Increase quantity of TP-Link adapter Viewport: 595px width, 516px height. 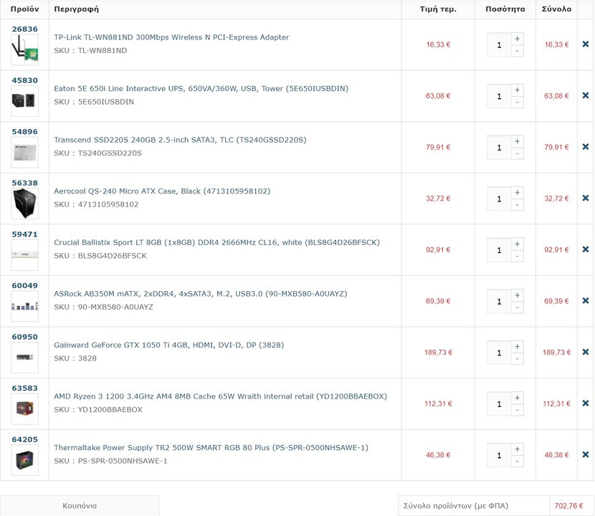click(x=517, y=39)
